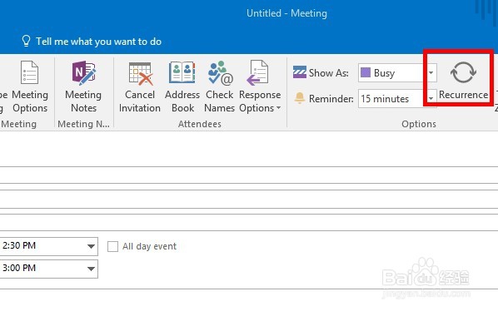This screenshot has width=498, height=311.
Task: Click the purple Busy color swatch
Action: pos(366,72)
